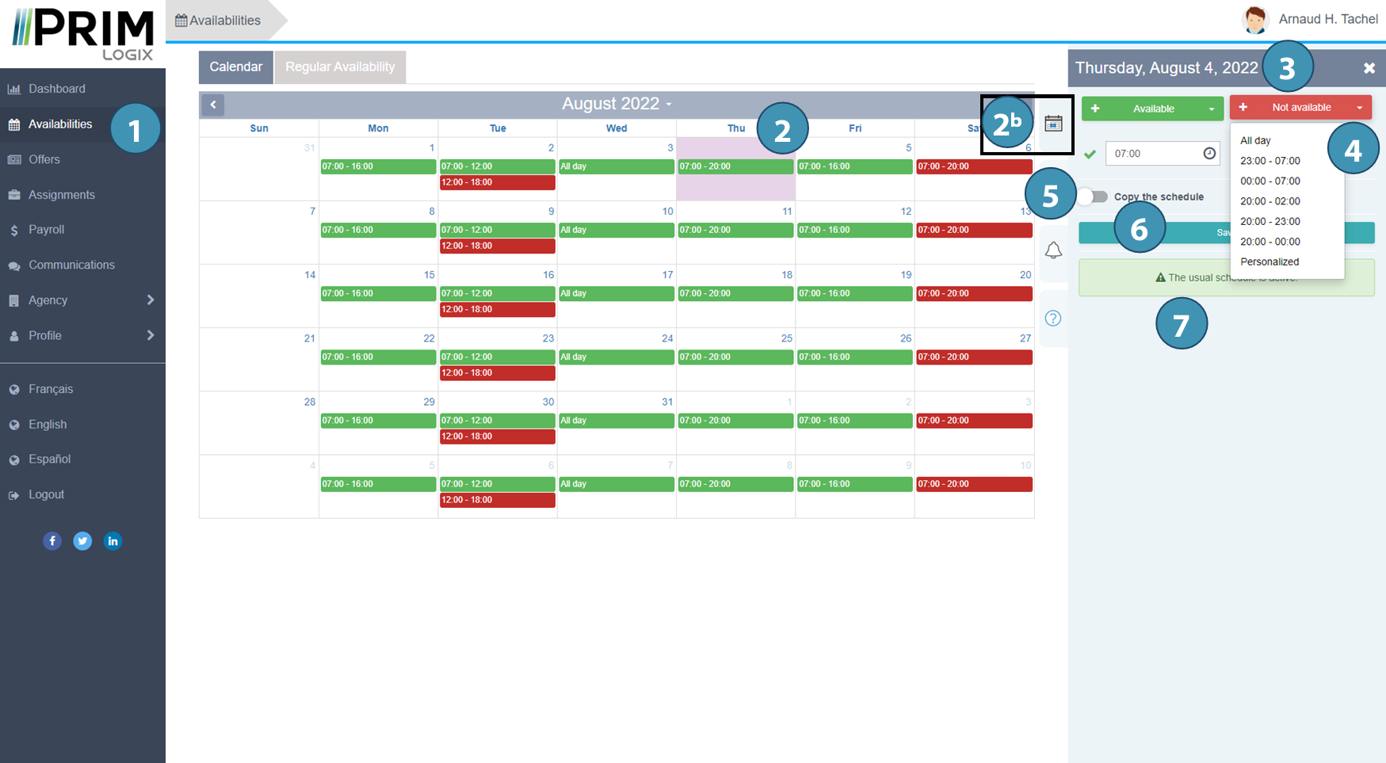Expand the Available dropdown arrow
The height and width of the screenshot is (763, 1386).
(x=1211, y=109)
